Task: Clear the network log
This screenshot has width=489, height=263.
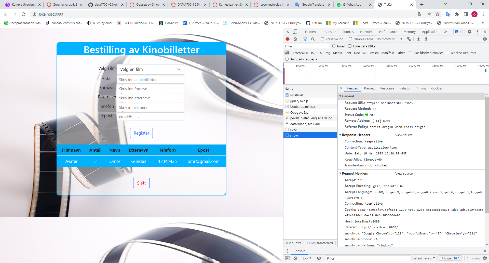Action: click(295, 39)
